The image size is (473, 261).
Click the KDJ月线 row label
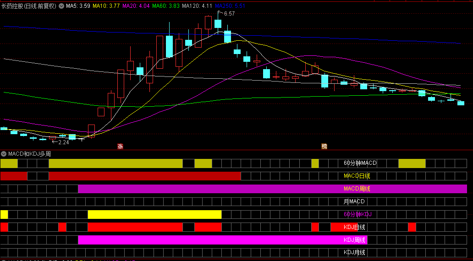pos(354,252)
